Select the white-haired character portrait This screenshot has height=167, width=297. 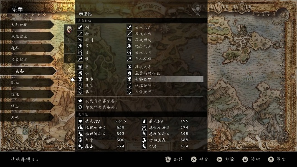click(x=69, y=29)
